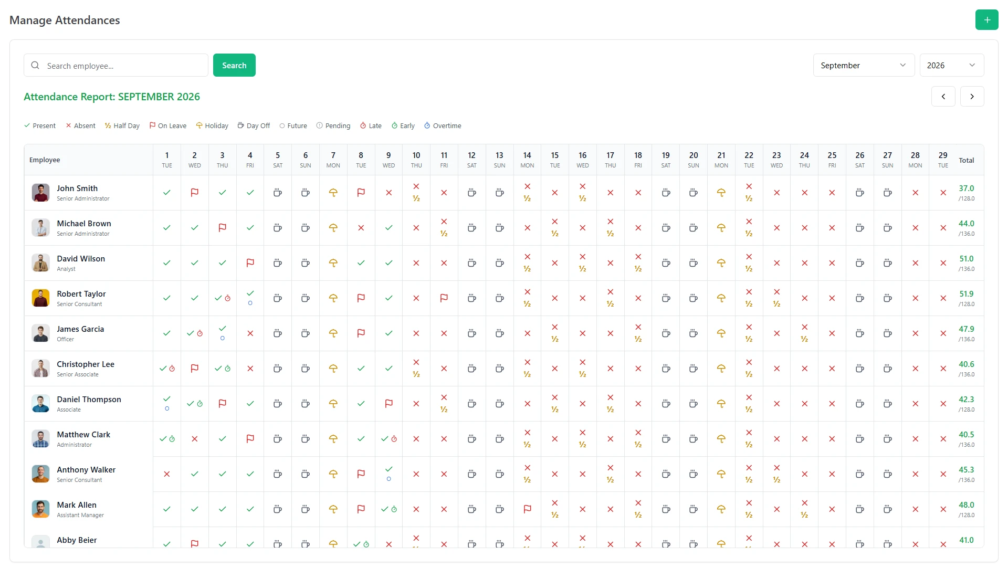This screenshot has height=567, width=1008.
Task: Go to next month with right chevron
Action: (972, 97)
